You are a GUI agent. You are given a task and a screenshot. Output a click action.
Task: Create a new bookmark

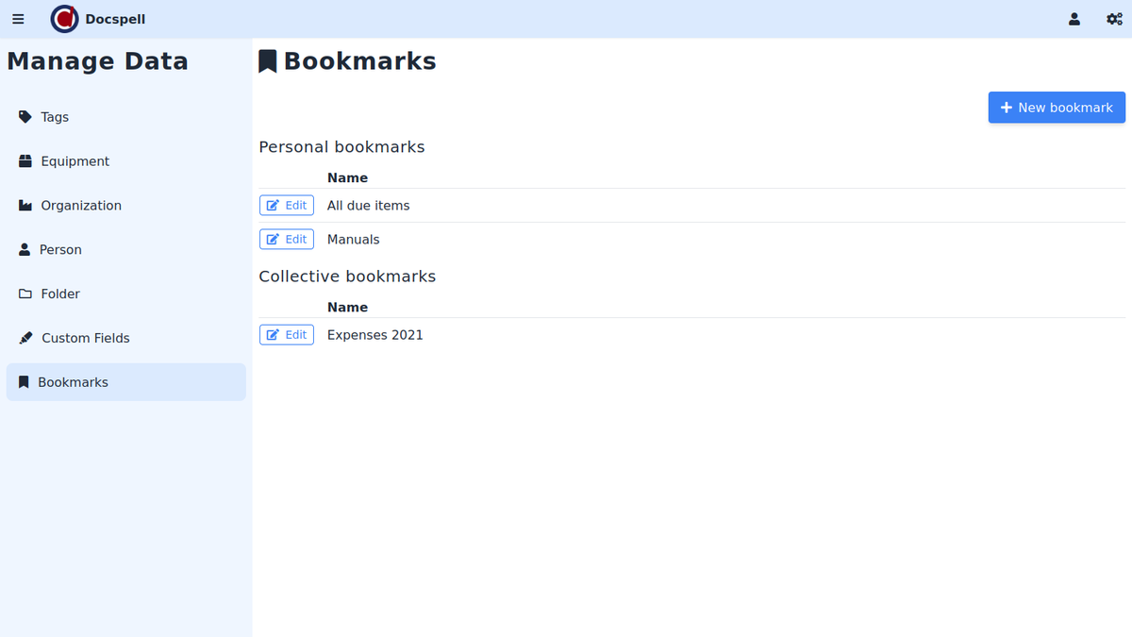coord(1057,108)
